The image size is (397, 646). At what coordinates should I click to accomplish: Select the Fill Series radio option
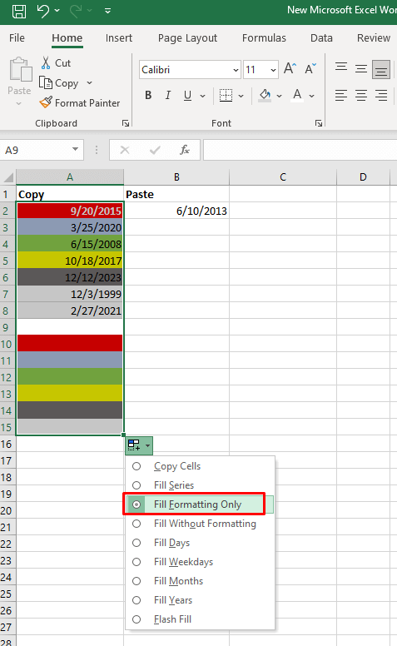200,485
